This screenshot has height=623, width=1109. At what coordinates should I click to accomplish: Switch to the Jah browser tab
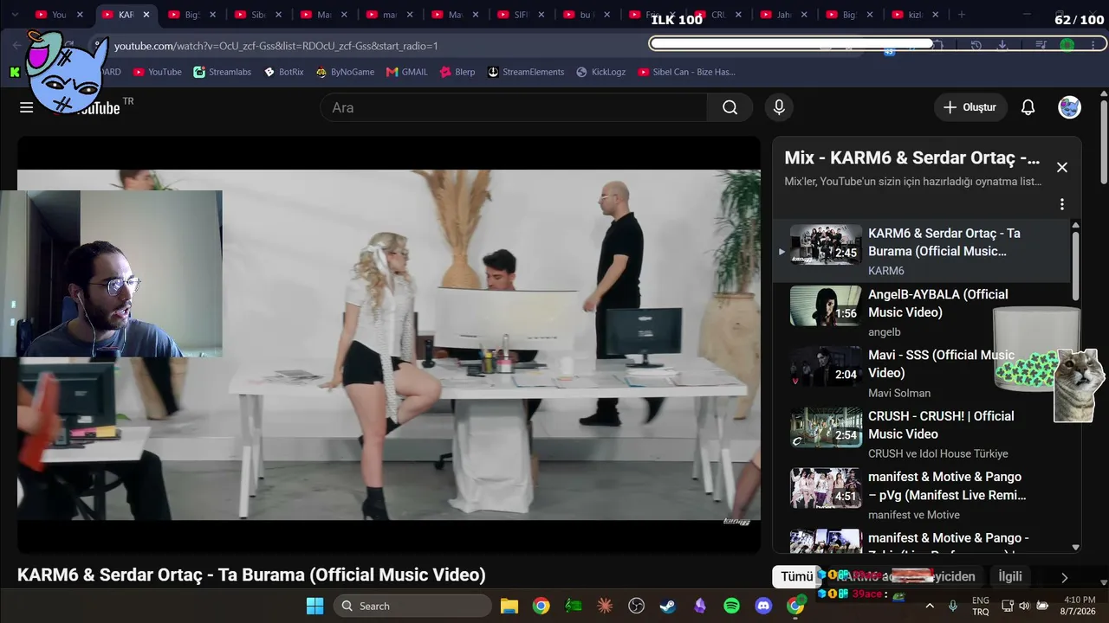point(781,15)
